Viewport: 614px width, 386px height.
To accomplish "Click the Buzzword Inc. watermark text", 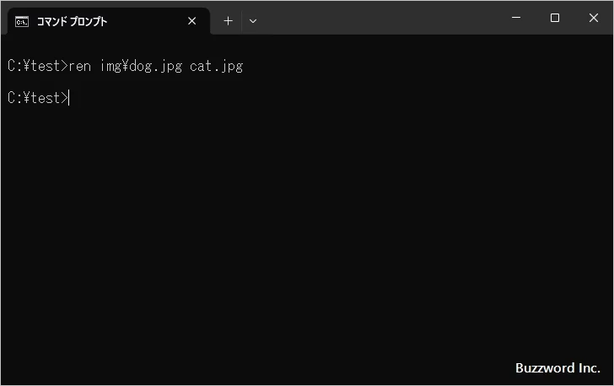I will point(557,368).
